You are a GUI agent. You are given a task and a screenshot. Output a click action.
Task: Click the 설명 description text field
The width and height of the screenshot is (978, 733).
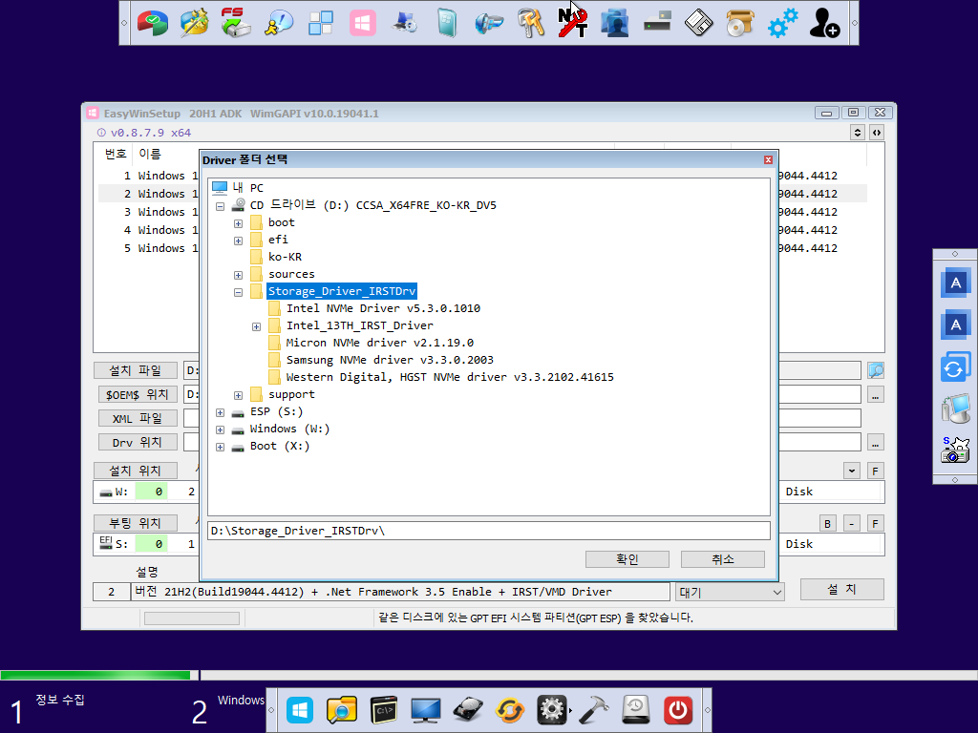click(400, 592)
